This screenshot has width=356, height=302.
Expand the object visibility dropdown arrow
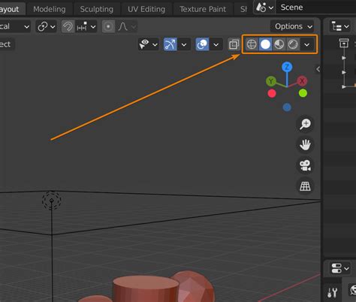155,45
